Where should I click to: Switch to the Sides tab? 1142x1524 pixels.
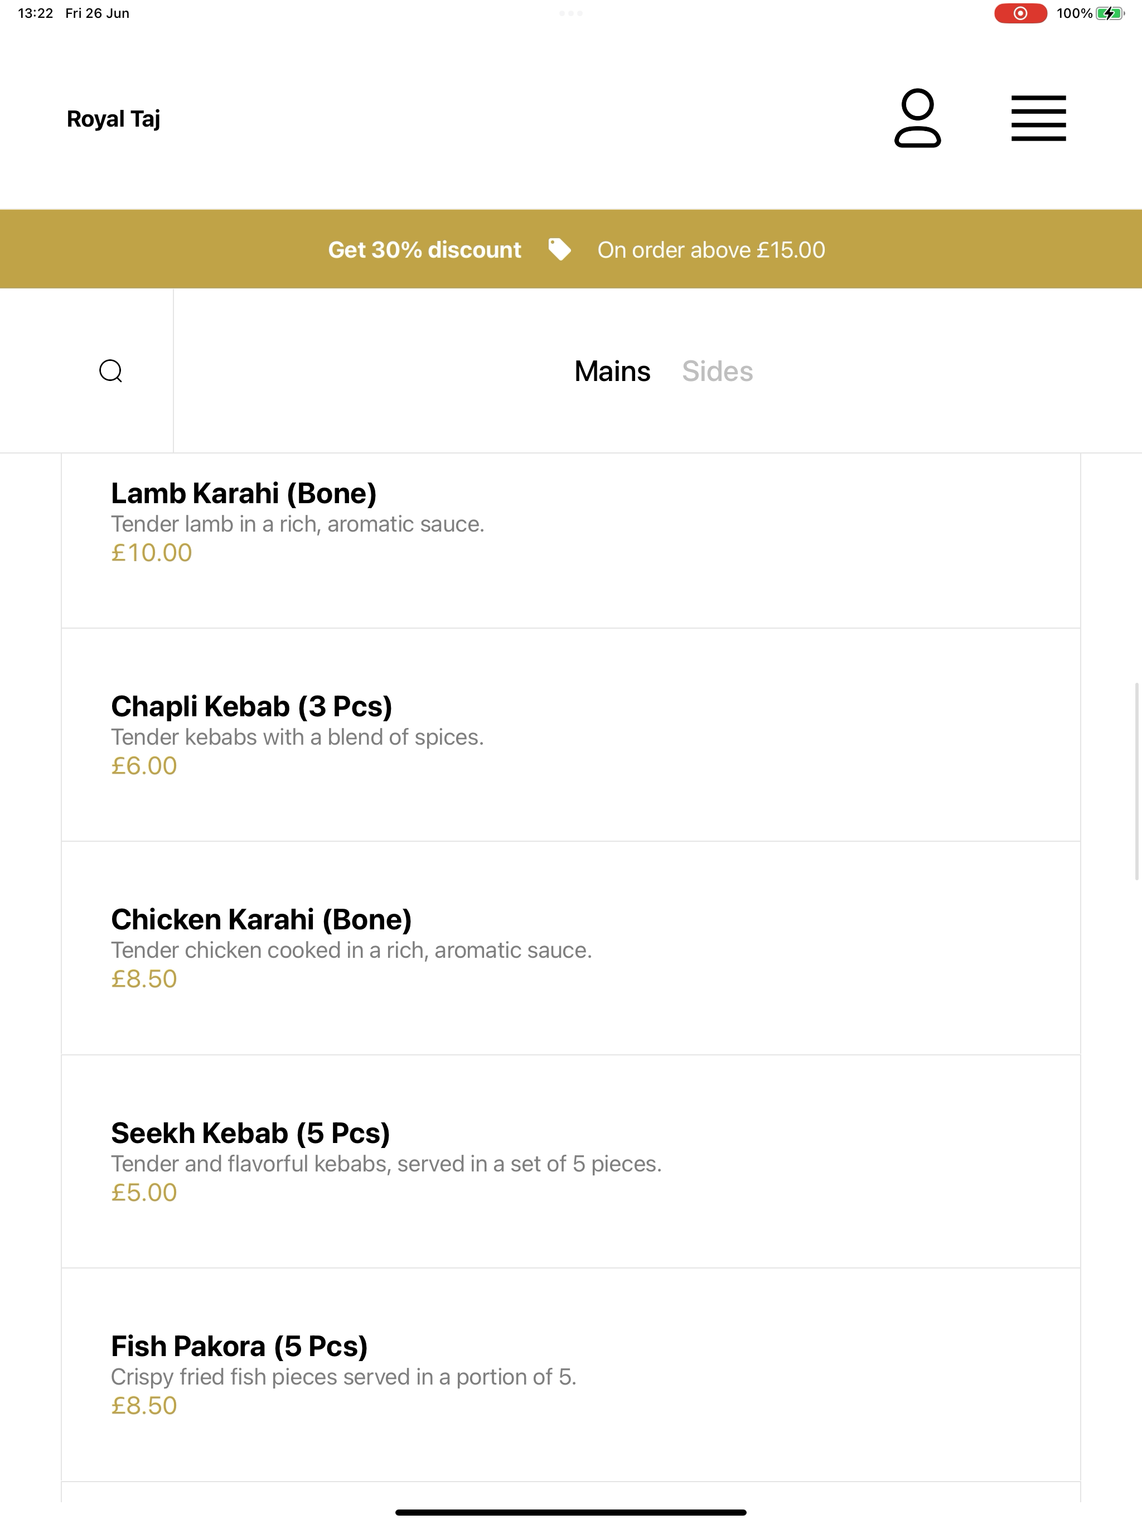[x=717, y=372]
